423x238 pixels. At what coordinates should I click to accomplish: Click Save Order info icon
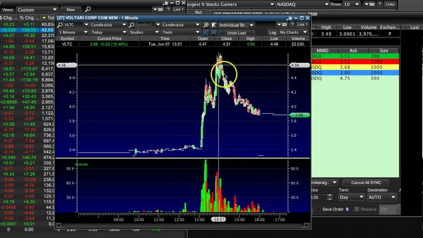click(347, 209)
